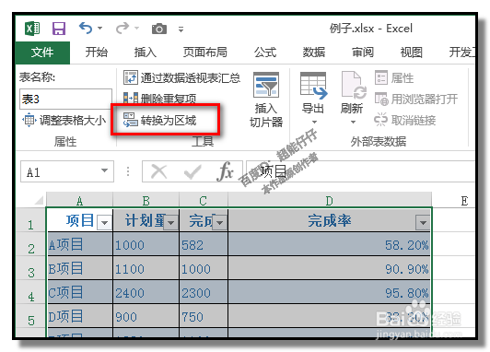
Task: Select cell A项目
Action: [80, 244]
